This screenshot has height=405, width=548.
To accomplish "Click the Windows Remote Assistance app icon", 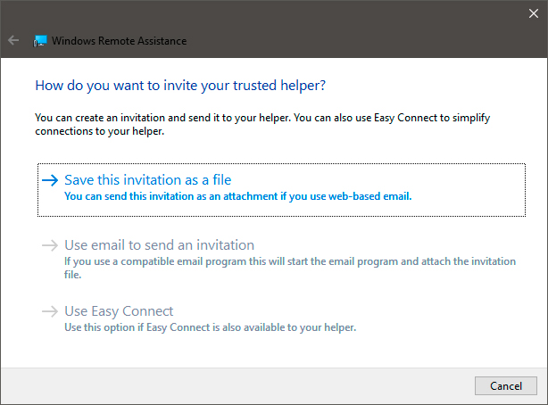I will tap(40, 41).
